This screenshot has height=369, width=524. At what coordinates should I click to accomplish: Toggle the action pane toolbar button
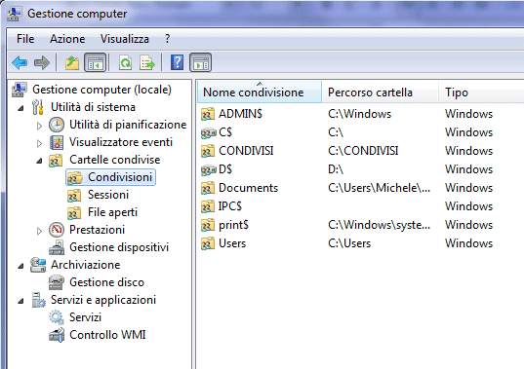200,62
